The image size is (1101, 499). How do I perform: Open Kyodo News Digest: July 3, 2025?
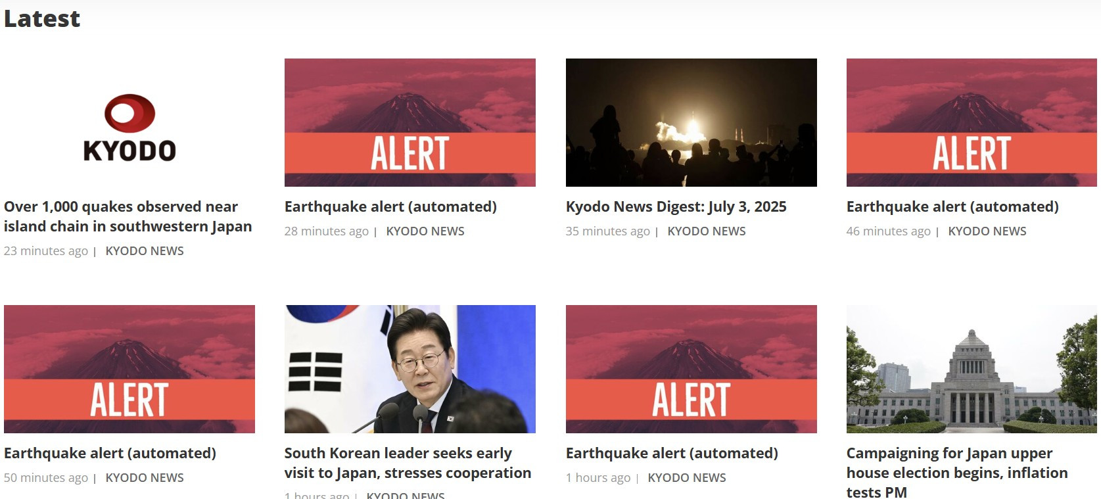pyautogui.click(x=676, y=206)
